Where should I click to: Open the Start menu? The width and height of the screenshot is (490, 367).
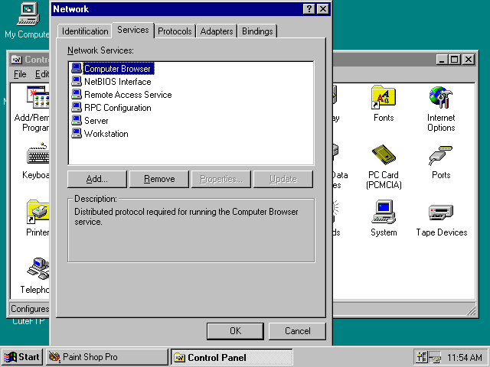coord(22,357)
